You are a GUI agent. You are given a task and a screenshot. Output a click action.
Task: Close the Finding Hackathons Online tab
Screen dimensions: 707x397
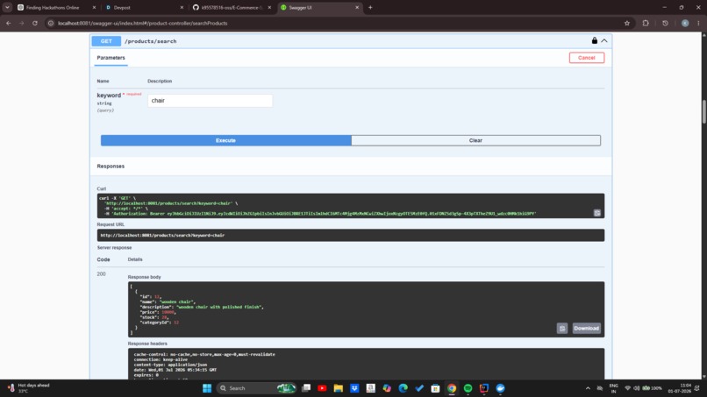pyautogui.click(x=94, y=8)
